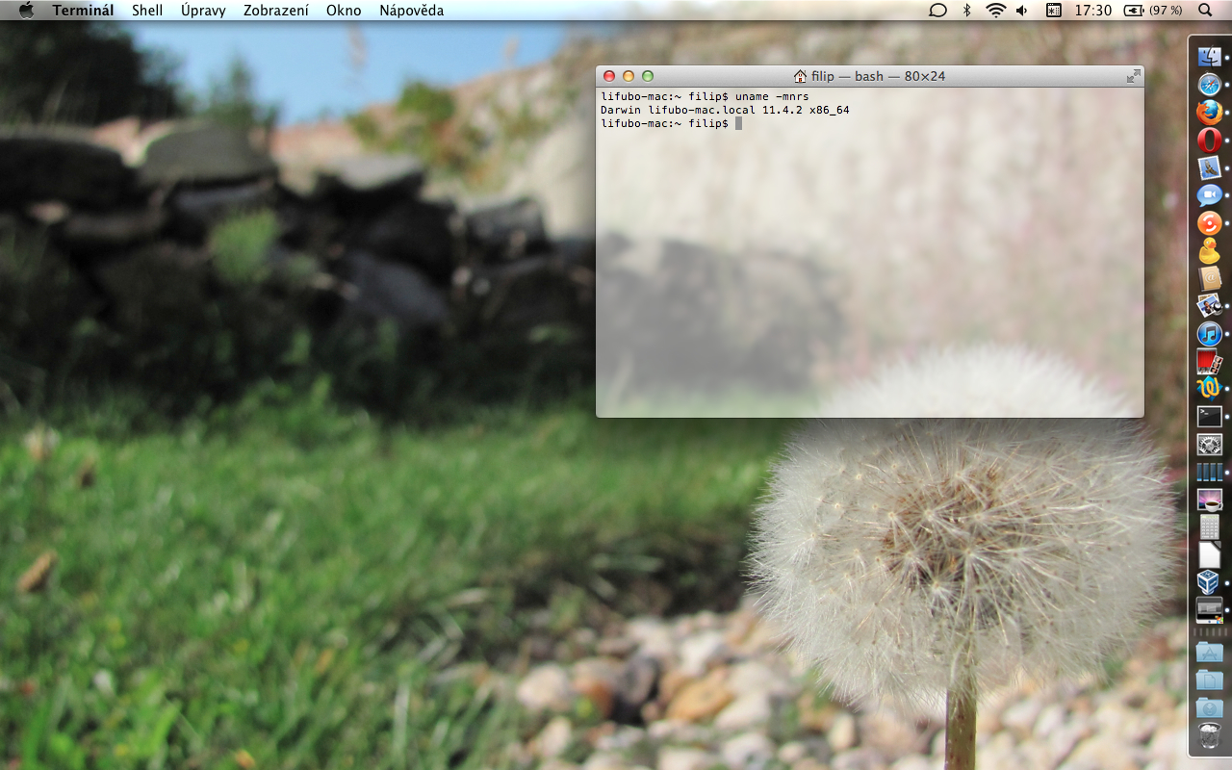This screenshot has height=770, width=1232.
Task: Open the LibreOffice document icon
Action: coord(1209,555)
